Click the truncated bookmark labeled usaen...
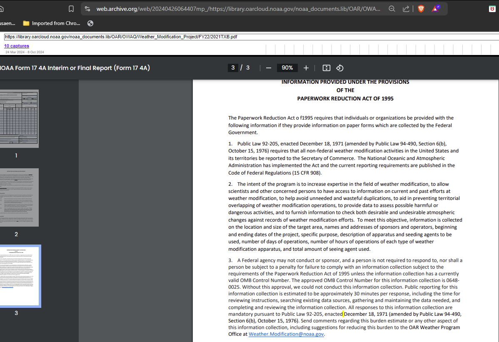The height and width of the screenshot is (342, 499). pyautogui.click(x=7, y=23)
